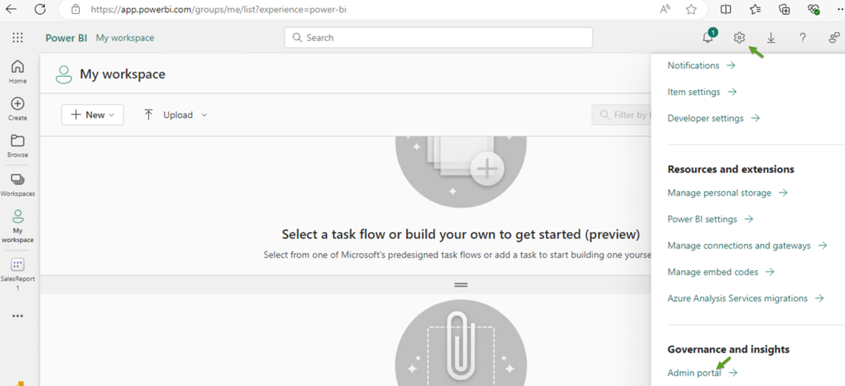Open Notifications settings link

[701, 65]
